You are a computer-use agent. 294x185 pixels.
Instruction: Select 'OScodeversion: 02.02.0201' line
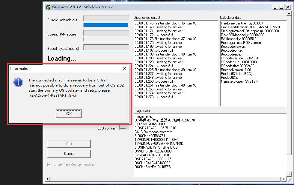[x=241, y=58]
